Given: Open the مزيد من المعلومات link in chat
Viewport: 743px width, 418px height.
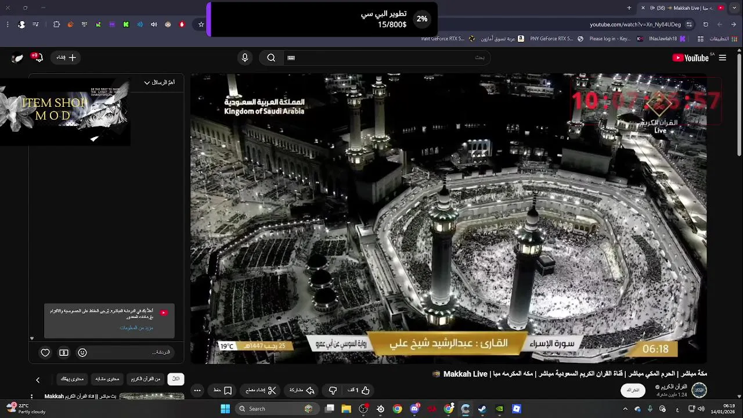Looking at the screenshot, I should pos(136,327).
